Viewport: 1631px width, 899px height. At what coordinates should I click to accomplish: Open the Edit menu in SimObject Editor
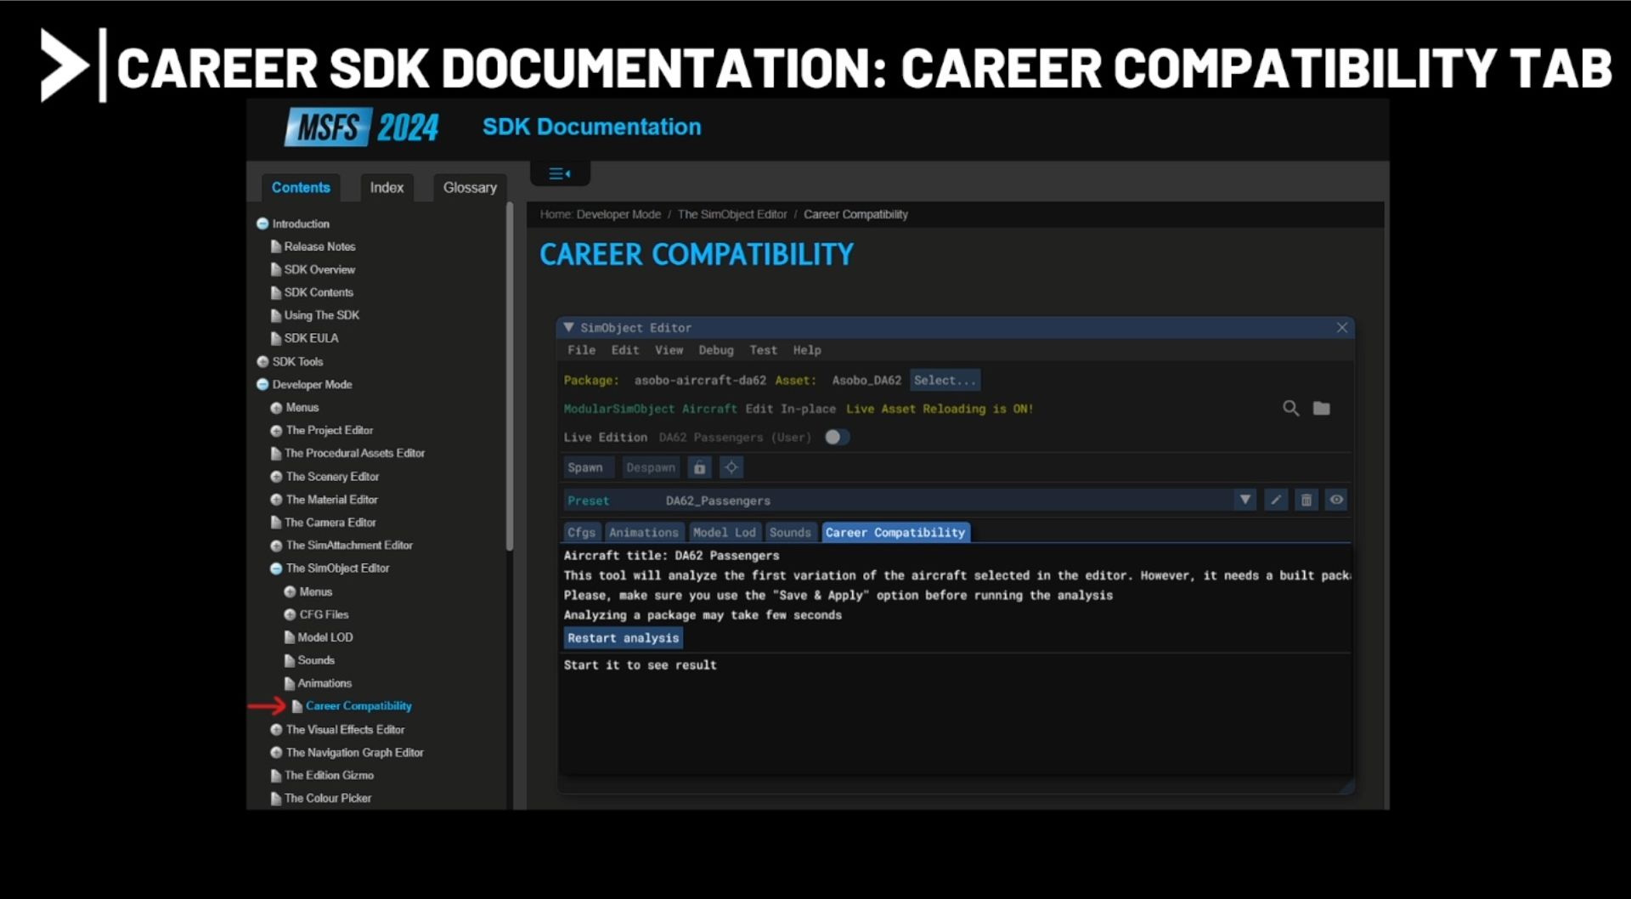pos(624,350)
